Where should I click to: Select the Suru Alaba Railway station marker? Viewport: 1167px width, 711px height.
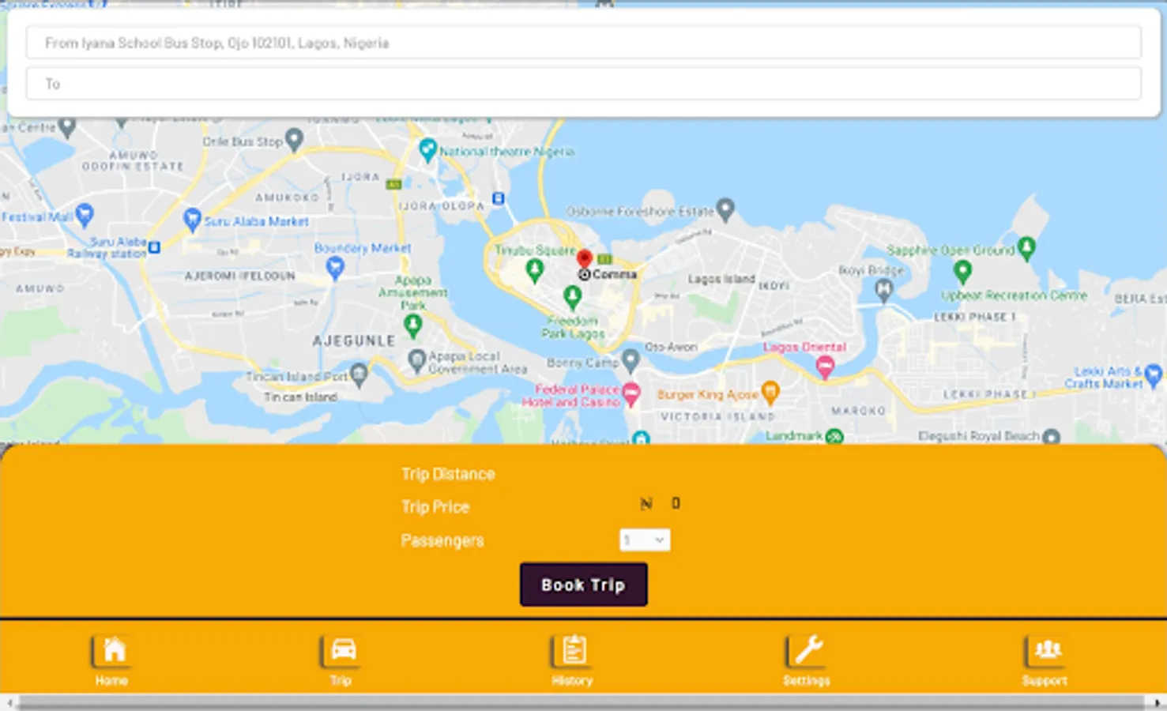coord(155,247)
